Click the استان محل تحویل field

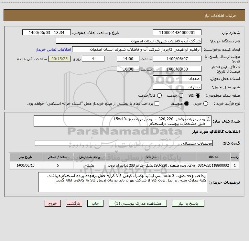pyautogui.click(x=177, y=79)
